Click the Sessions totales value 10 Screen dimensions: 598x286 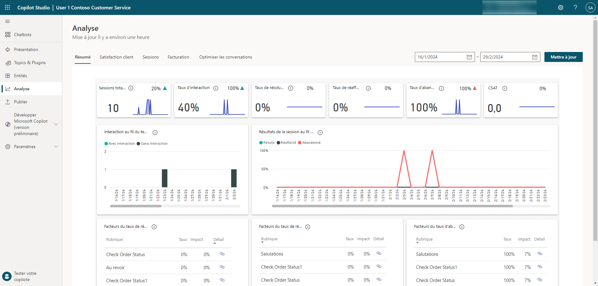(113, 108)
